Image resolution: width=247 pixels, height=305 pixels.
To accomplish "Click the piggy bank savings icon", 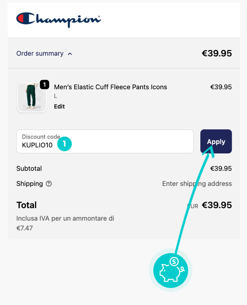I will [171, 271].
